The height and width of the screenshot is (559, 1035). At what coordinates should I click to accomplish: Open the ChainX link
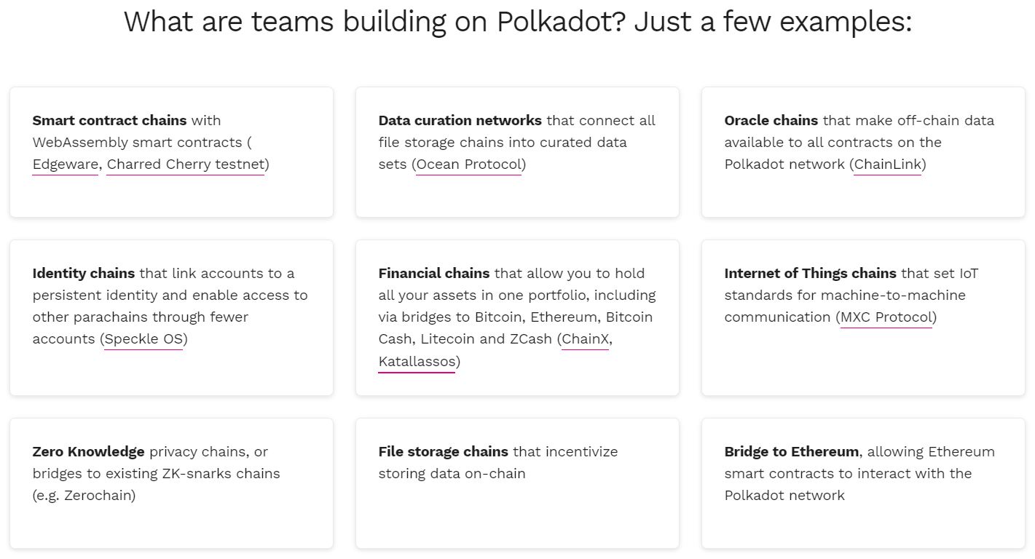[585, 339]
